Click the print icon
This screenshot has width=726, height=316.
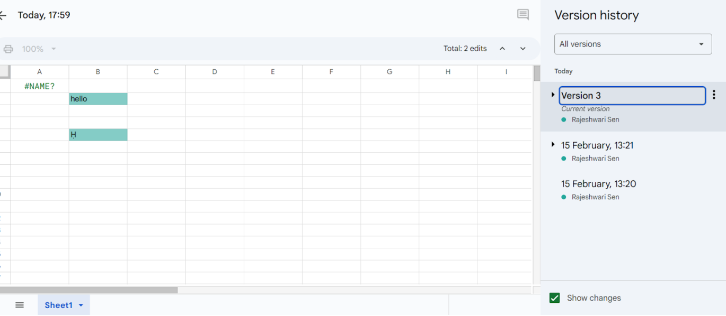point(8,49)
